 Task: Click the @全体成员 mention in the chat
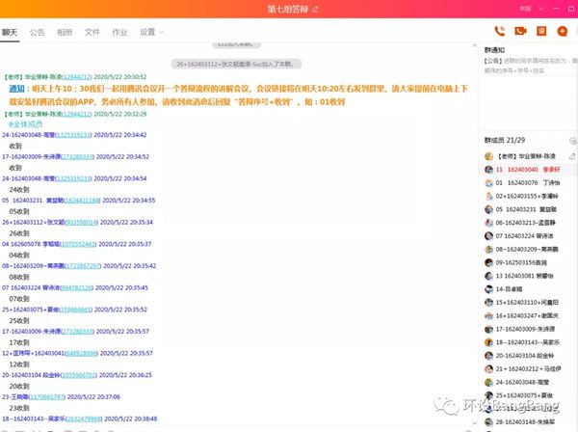click(25, 125)
